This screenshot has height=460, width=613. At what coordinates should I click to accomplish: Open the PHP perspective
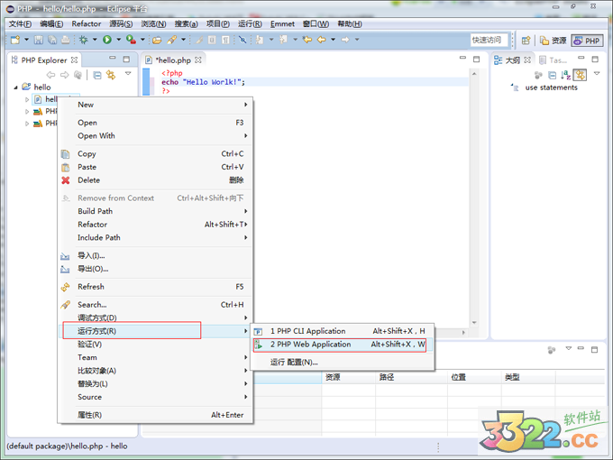[587, 41]
